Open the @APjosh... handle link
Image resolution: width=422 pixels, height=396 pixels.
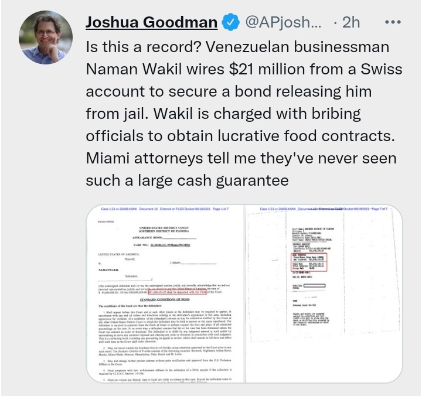283,22
